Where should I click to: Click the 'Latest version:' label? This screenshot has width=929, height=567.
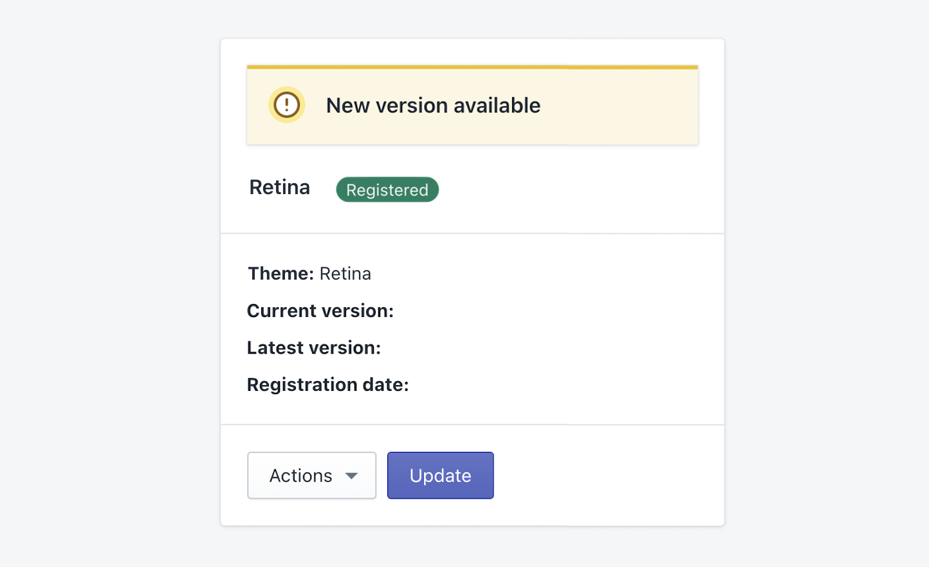(x=314, y=348)
